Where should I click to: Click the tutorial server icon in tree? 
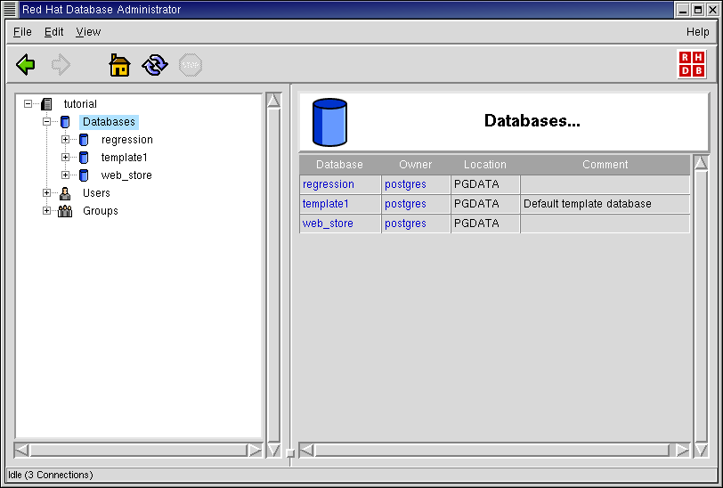tap(46, 104)
